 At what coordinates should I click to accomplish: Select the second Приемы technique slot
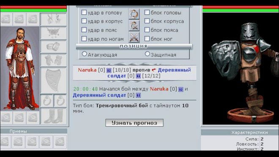pos(18,142)
